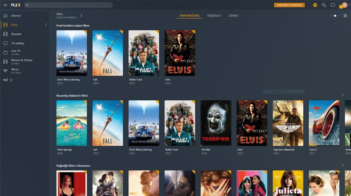Click the DESKTOP-TOUBOCL server label
Image resolution: width=351 pixels, height=196 pixels.
pyautogui.click(x=67, y=17)
